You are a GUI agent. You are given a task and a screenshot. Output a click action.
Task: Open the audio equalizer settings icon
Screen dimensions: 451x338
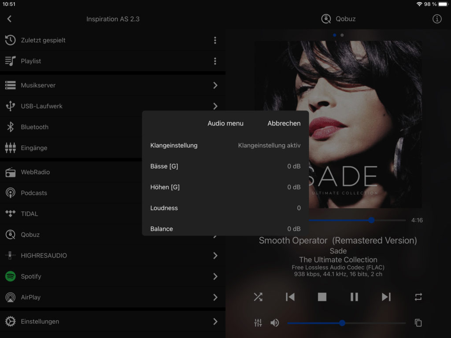258,323
